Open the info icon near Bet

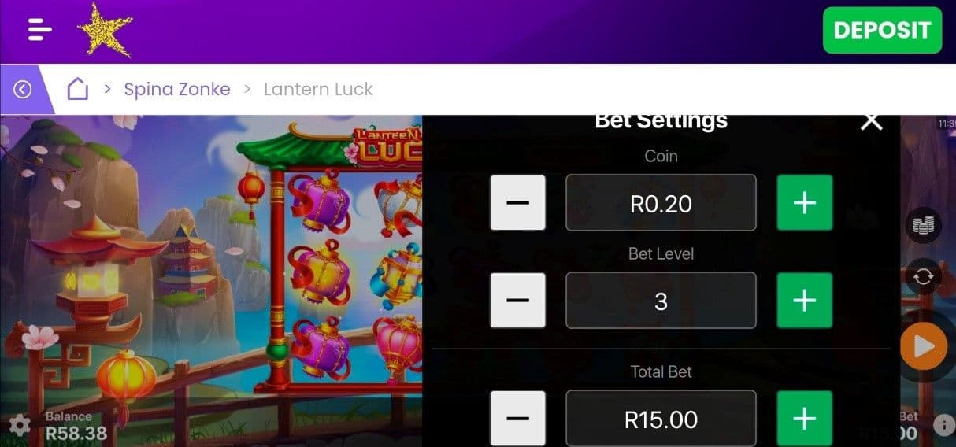[x=943, y=426]
